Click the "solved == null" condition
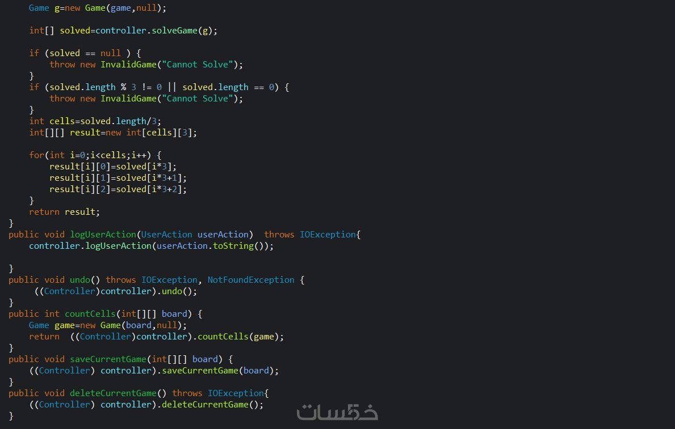675x429 pixels. (85, 53)
